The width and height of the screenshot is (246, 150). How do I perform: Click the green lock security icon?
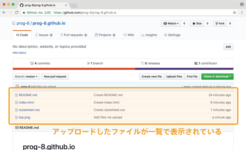[24, 13]
